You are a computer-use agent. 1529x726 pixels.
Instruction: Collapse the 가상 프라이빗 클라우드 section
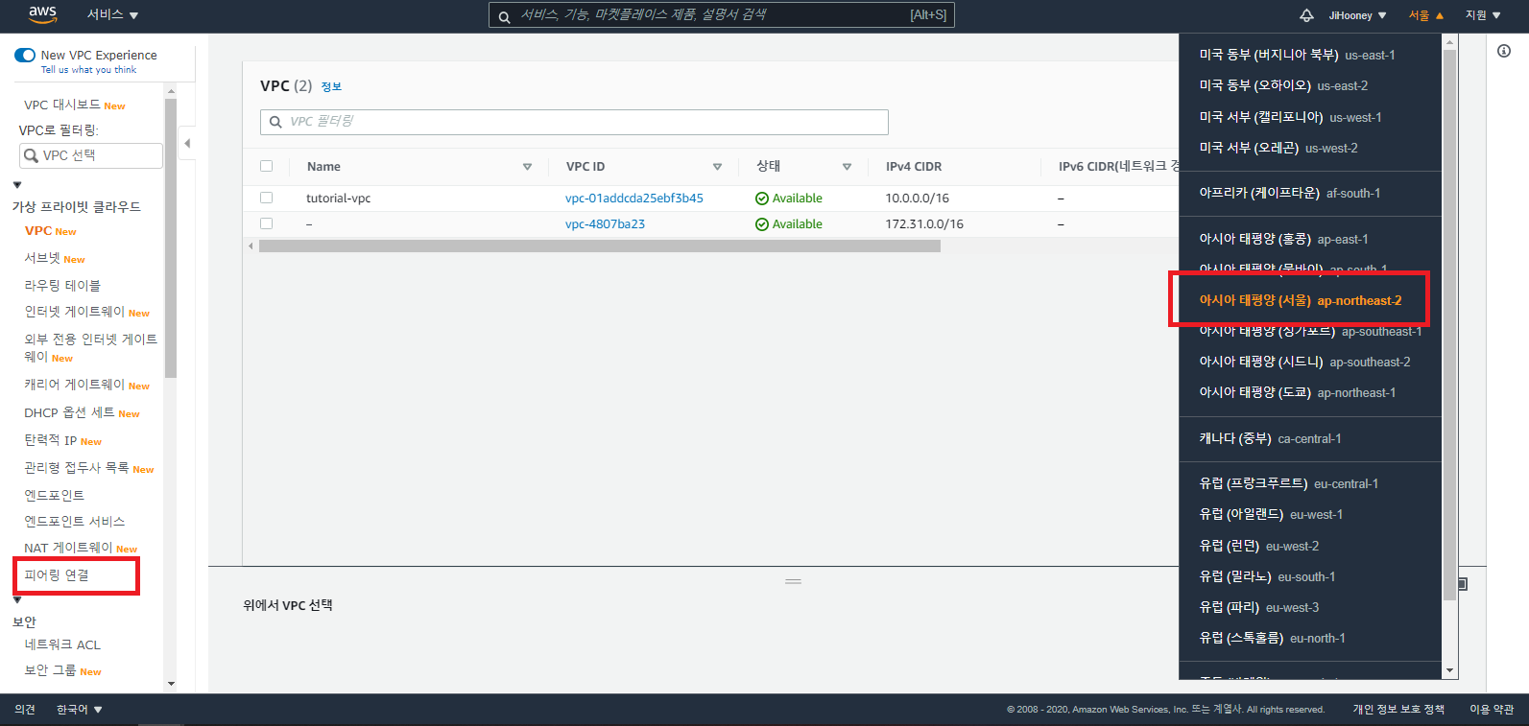click(x=17, y=185)
